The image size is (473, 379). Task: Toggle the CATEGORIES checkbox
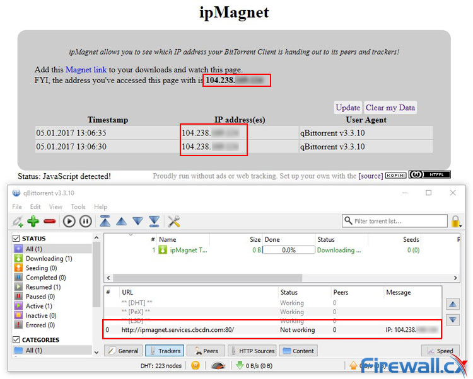(x=16, y=339)
